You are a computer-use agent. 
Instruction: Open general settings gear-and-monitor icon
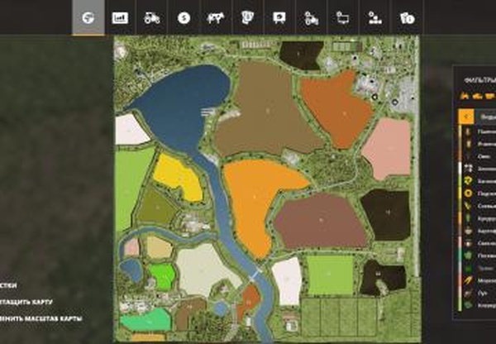coord(343,18)
